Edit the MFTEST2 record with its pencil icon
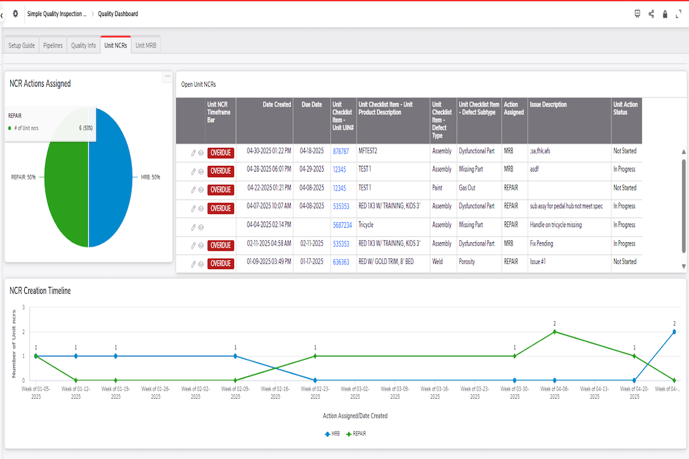 (x=193, y=152)
